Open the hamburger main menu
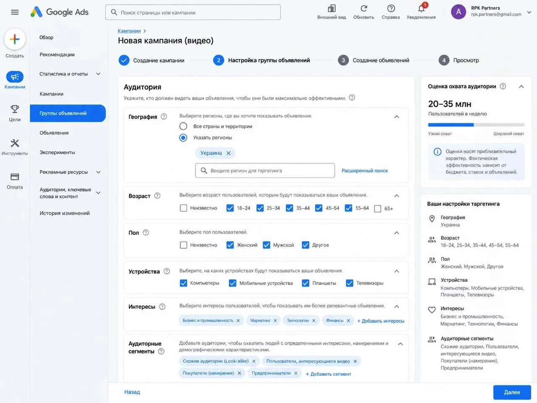 15,12
